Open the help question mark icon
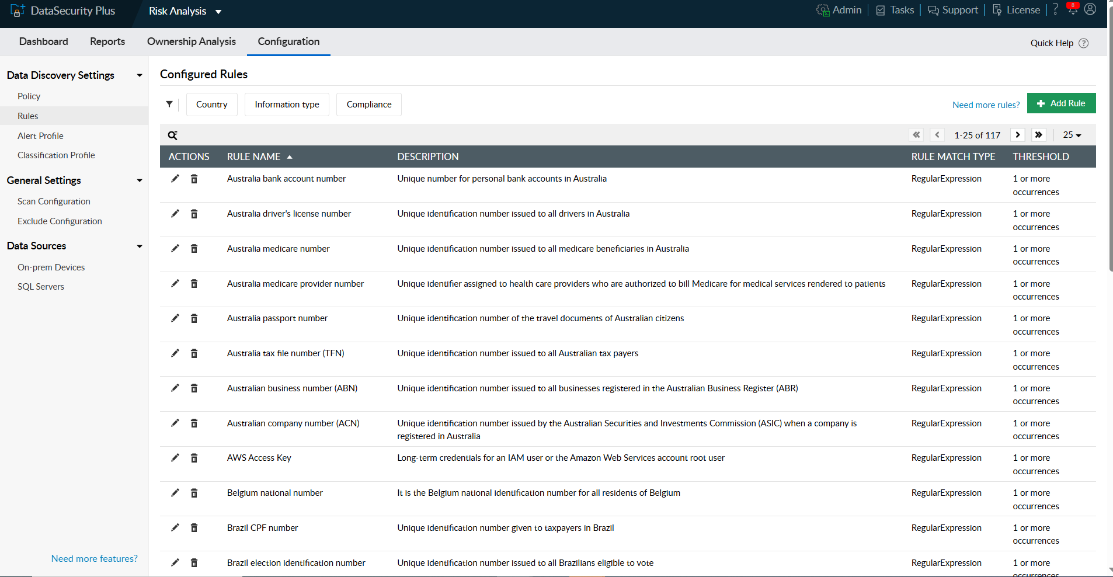The height and width of the screenshot is (577, 1113). click(x=1056, y=9)
